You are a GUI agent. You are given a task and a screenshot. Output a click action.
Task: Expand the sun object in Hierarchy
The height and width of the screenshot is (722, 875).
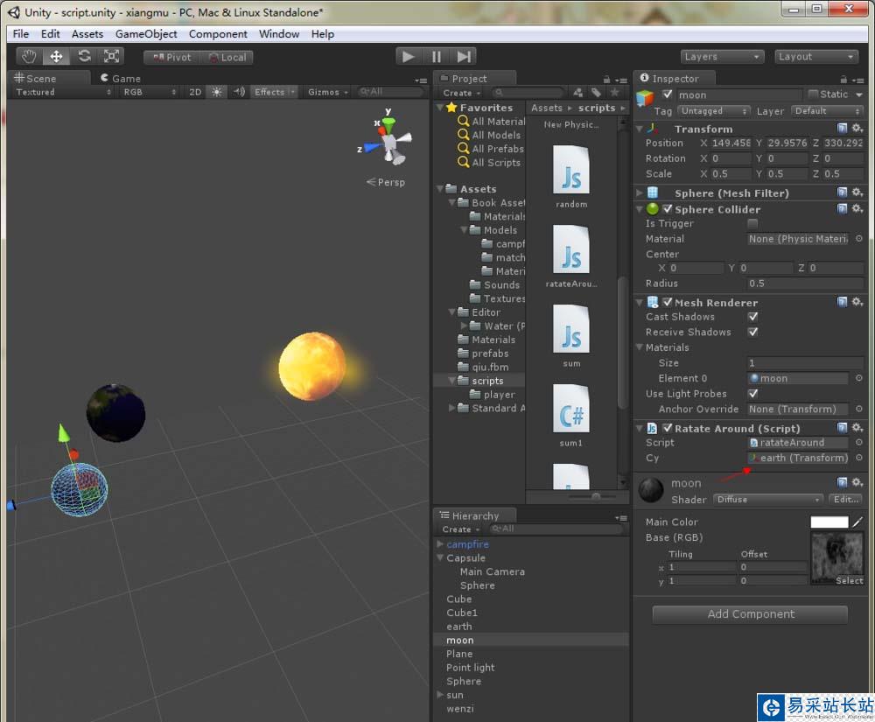pyautogui.click(x=439, y=695)
